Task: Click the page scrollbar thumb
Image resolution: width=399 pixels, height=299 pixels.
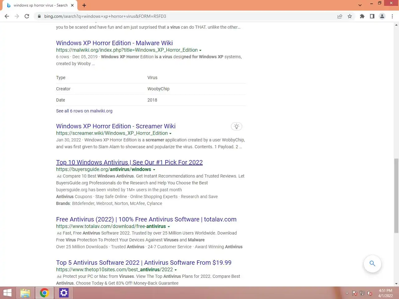Action: pyautogui.click(x=396, y=196)
